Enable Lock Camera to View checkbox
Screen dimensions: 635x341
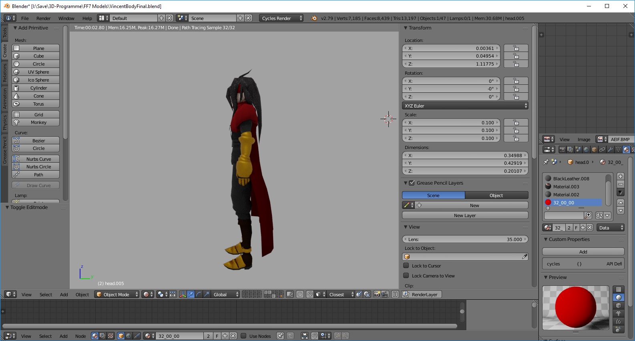[406, 275]
